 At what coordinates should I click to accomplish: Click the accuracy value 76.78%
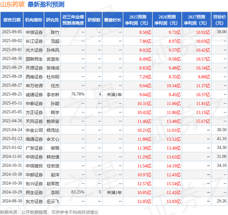(x=78, y=94)
